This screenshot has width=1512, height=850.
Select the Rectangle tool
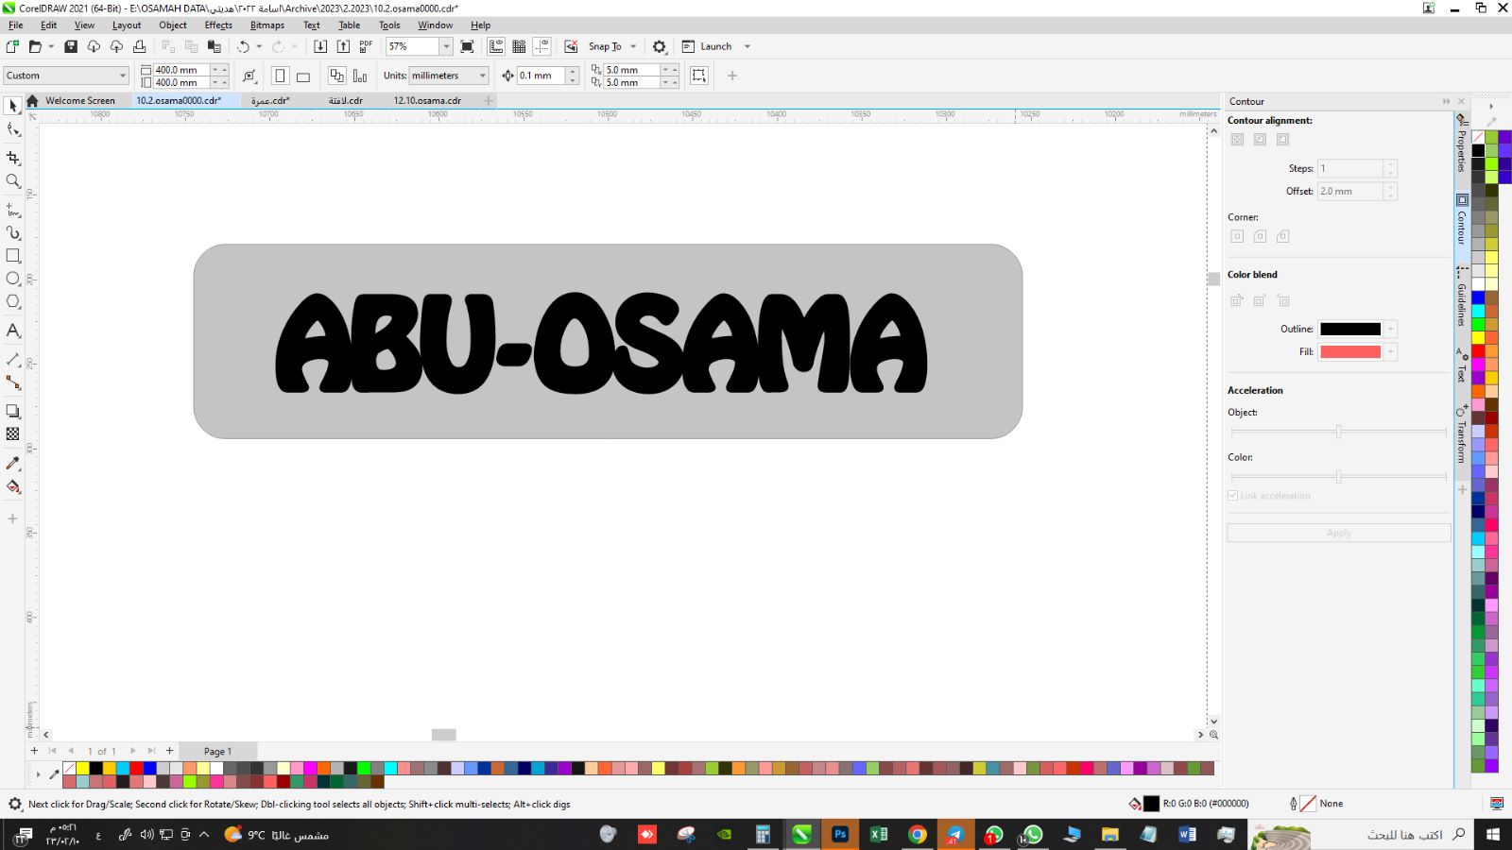pos(13,256)
